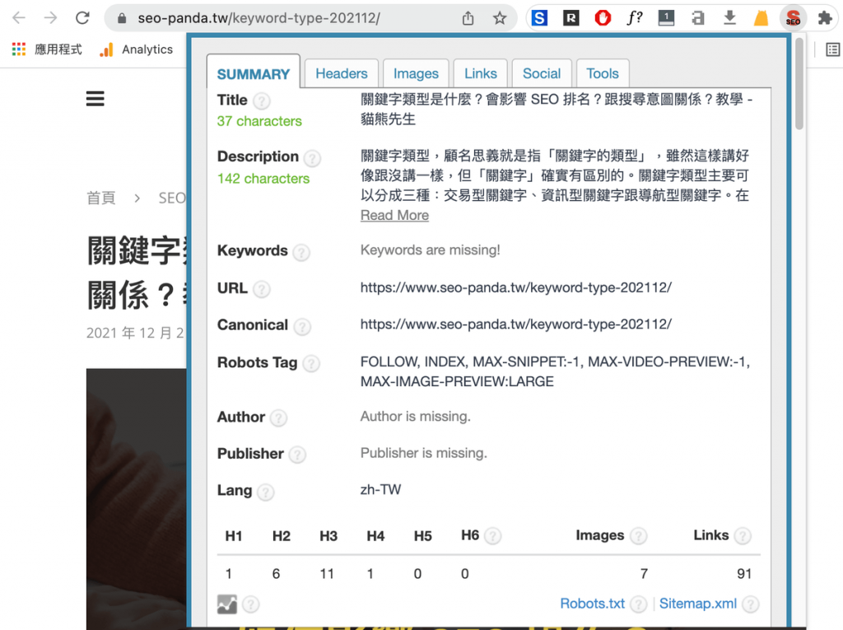The width and height of the screenshot is (843, 630).
Task: Click the help icon next to Title
Action: pos(261,101)
